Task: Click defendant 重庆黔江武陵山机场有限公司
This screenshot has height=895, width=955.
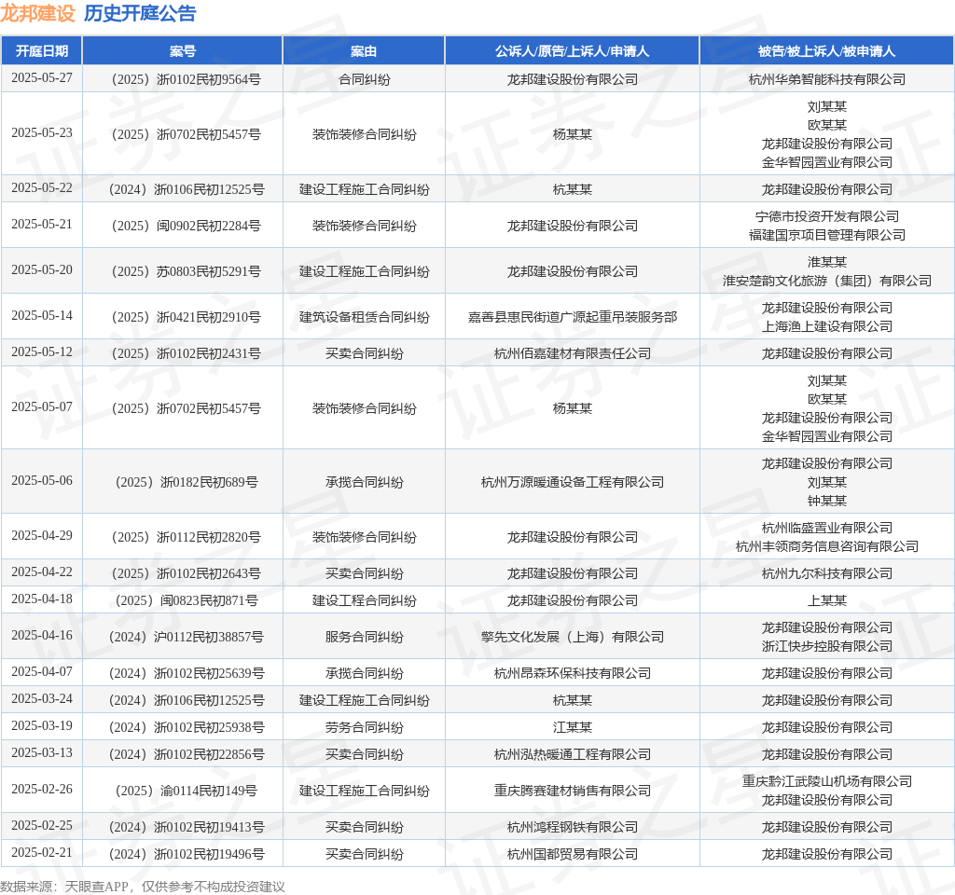Action: (x=826, y=782)
